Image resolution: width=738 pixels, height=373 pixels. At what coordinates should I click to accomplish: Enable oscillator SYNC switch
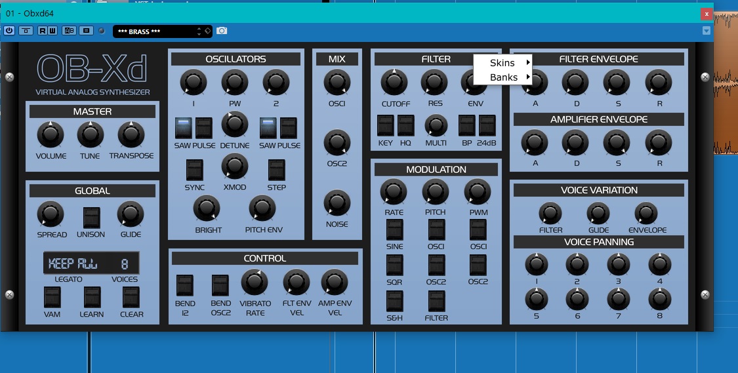(x=194, y=170)
